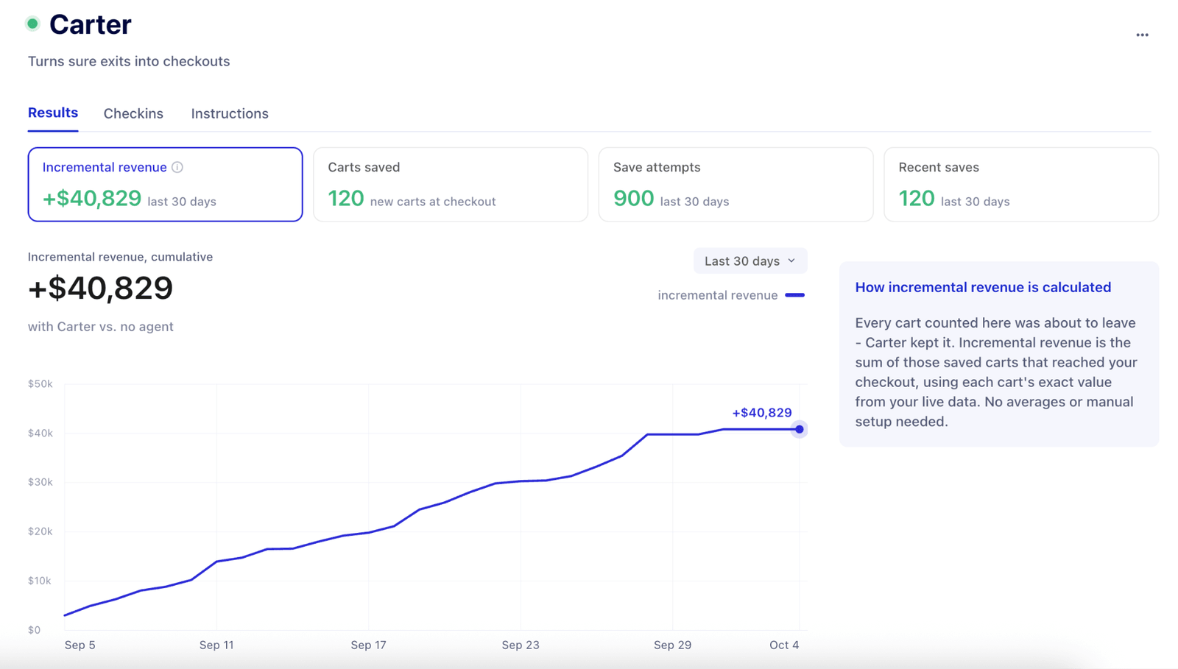This screenshot has width=1178, height=669.
Task: Open the Last 30 days dropdown
Action: (750, 261)
